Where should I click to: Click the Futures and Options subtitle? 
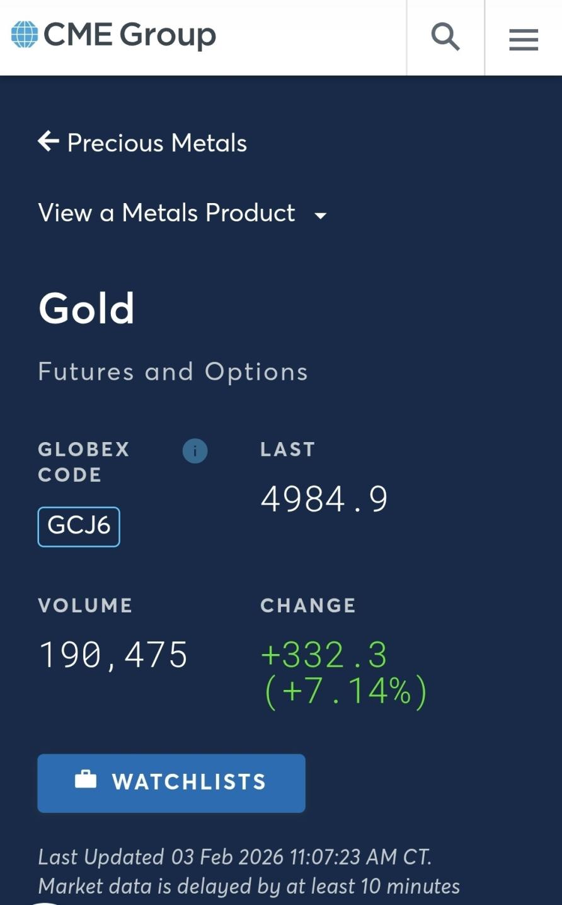click(173, 371)
